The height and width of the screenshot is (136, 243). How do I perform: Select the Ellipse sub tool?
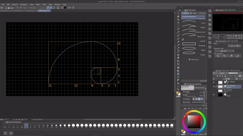click(193, 49)
